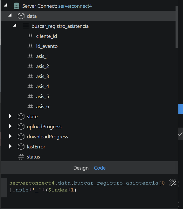This screenshot has width=183, height=209.
Task: Click the number icon beside asis_3
Action: (30, 76)
